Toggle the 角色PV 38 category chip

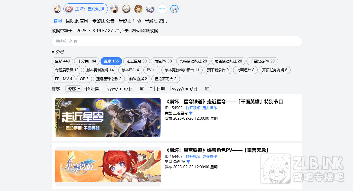click(163, 61)
